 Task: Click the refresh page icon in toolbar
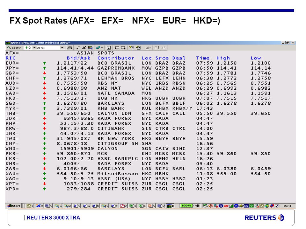pos(109,48)
